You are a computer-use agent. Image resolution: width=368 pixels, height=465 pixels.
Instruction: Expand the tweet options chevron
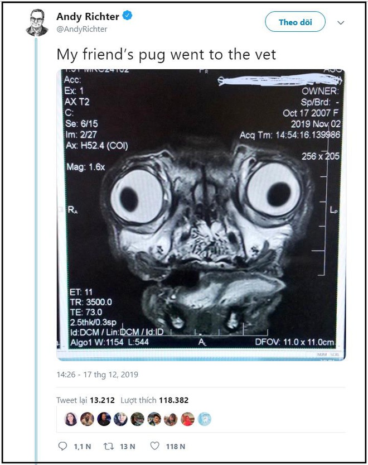point(341,22)
